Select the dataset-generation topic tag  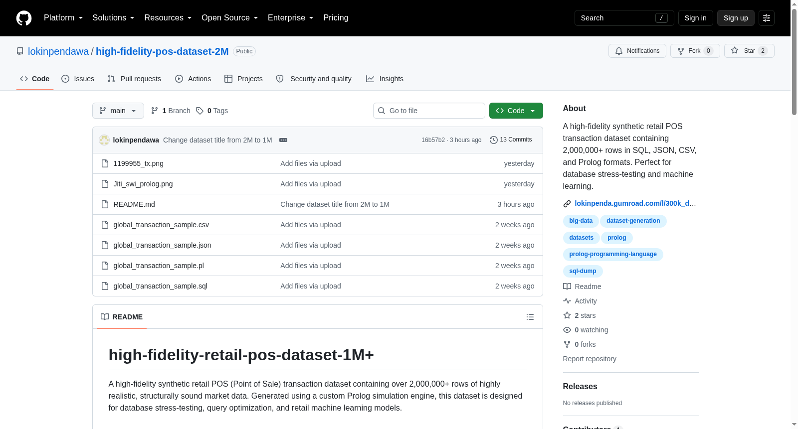click(633, 221)
